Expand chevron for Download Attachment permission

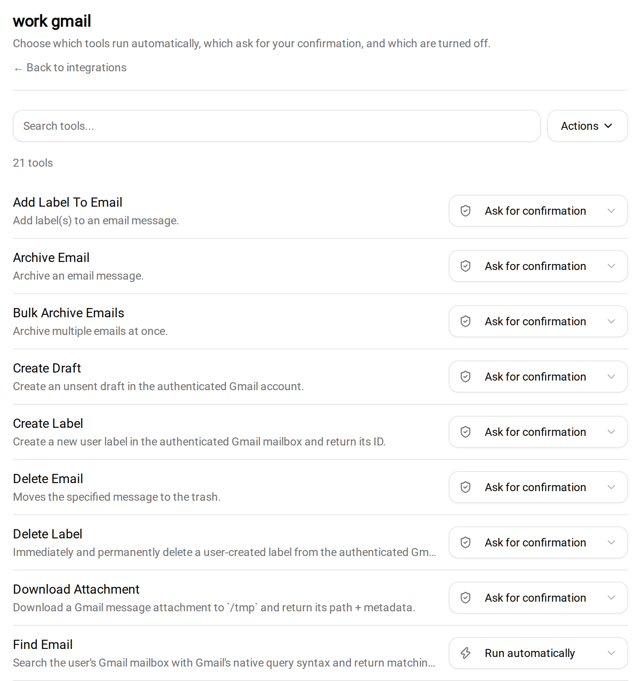coord(611,598)
